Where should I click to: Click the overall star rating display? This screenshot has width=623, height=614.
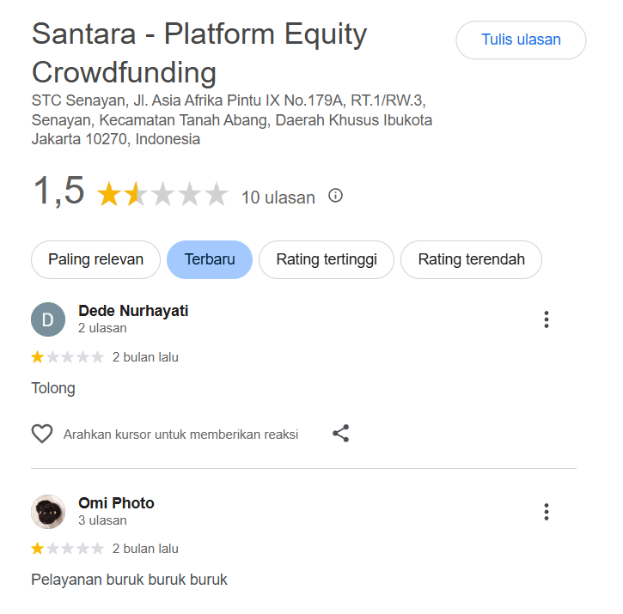coord(162,195)
